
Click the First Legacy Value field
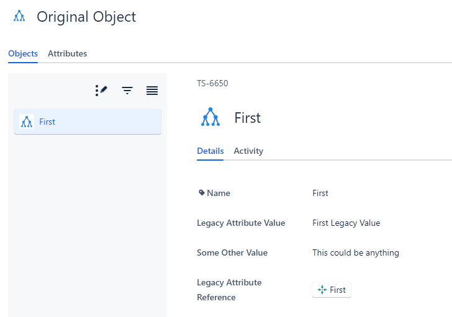click(x=346, y=223)
